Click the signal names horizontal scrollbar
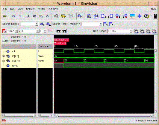The image size is (159, 125). tap(19, 115)
